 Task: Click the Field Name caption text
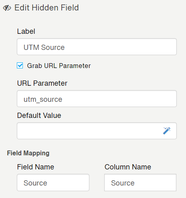(36, 167)
